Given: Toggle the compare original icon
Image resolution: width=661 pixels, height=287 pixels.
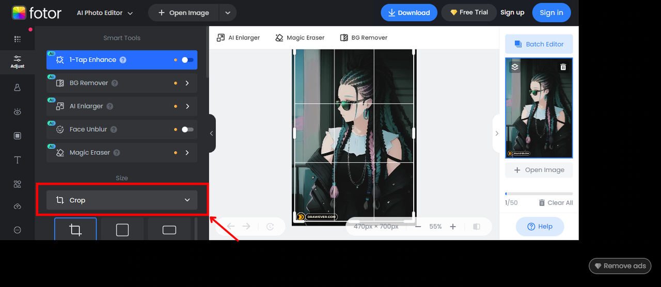Looking at the screenshot, I should (x=477, y=227).
